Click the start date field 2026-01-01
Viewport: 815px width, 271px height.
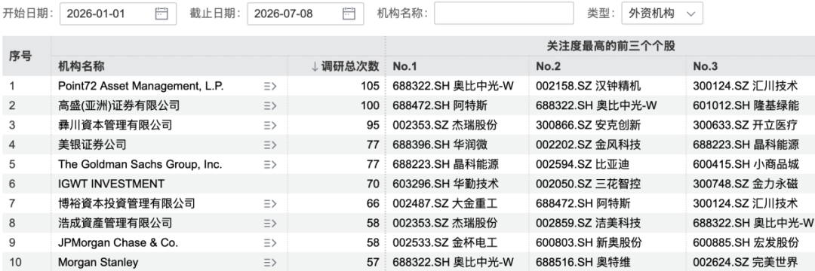(x=118, y=14)
